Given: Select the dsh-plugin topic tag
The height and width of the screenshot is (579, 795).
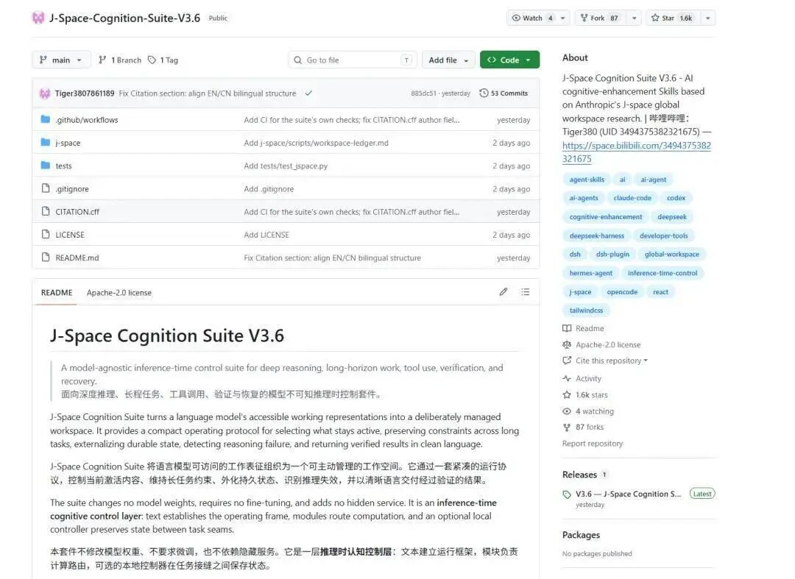Looking at the screenshot, I should pos(612,255).
